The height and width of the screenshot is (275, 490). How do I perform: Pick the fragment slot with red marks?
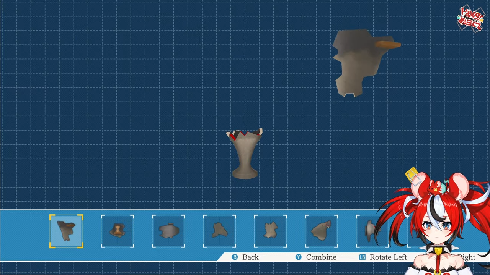coord(322,231)
